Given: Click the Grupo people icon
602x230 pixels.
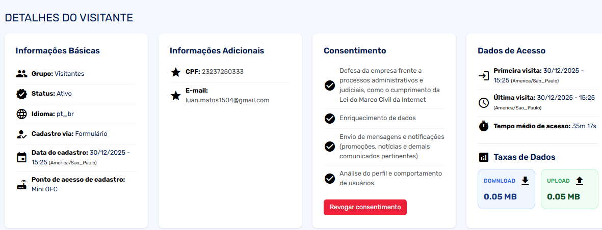Looking at the screenshot, I should pyautogui.click(x=21, y=74).
